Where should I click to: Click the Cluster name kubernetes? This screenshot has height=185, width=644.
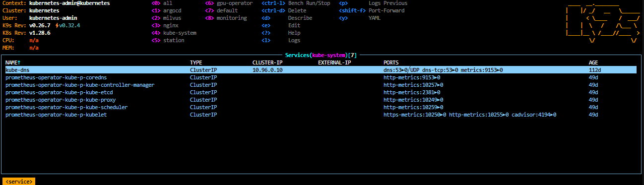point(44,10)
